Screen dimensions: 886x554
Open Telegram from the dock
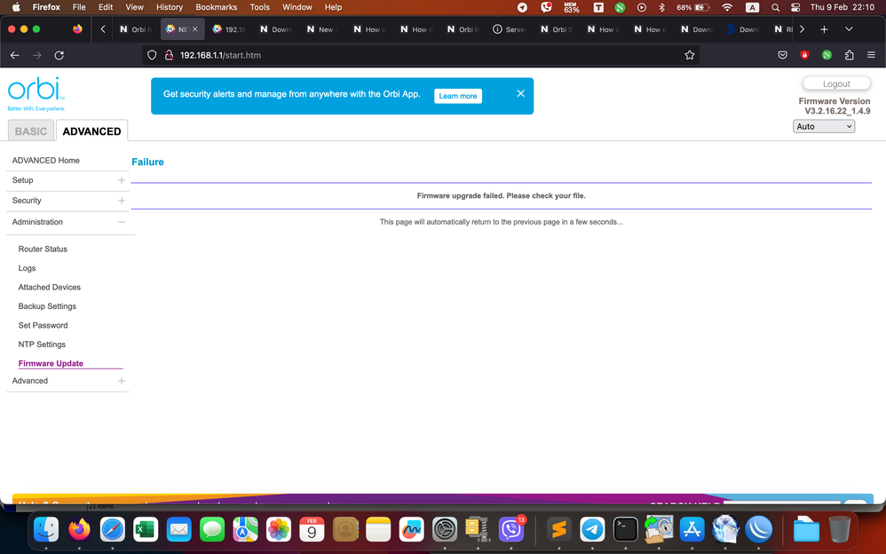pos(592,530)
